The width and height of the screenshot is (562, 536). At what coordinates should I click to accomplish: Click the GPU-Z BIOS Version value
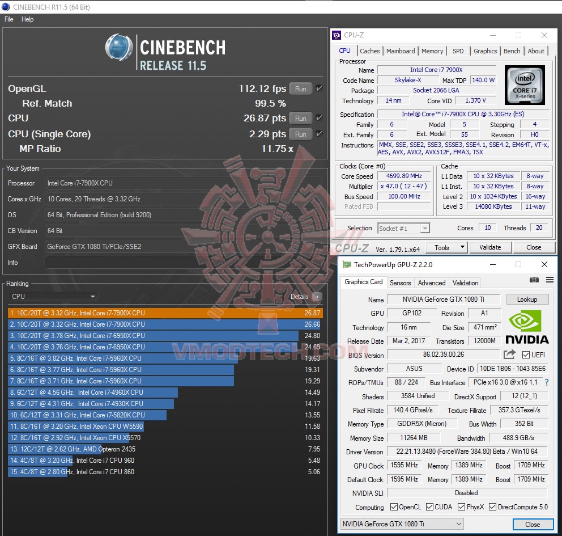pos(444,354)
